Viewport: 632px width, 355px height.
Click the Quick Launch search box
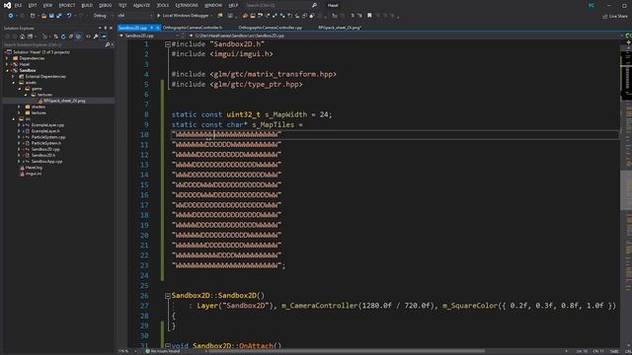[280, 5]
